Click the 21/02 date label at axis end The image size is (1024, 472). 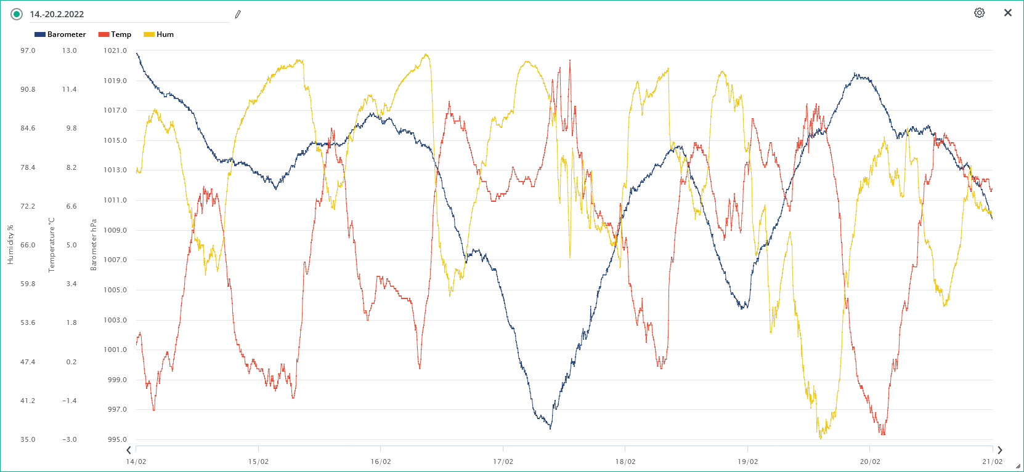point(992,462)
